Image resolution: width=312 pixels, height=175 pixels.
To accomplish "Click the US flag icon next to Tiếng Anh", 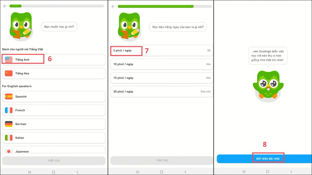I will [x=9, y=60].
